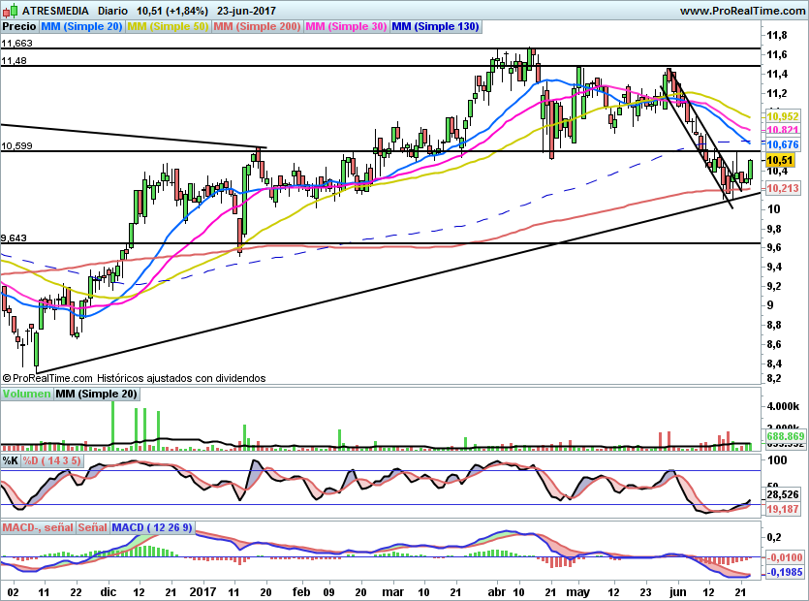809x601 pixels.
Task: Click the abr marker on time axis
Action: click(497, 591)
